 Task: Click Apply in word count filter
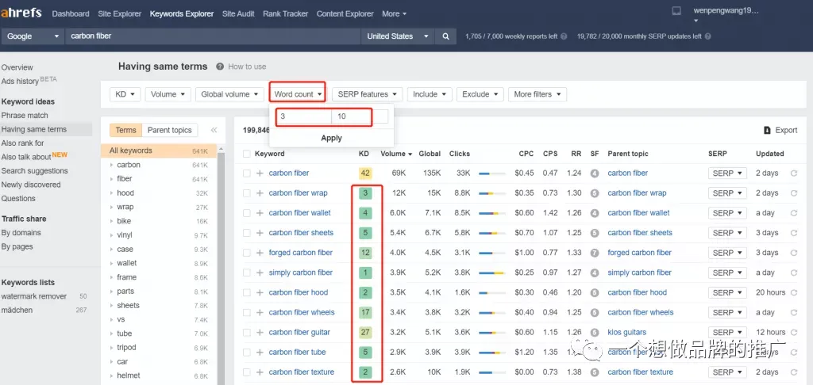[331, 138]
